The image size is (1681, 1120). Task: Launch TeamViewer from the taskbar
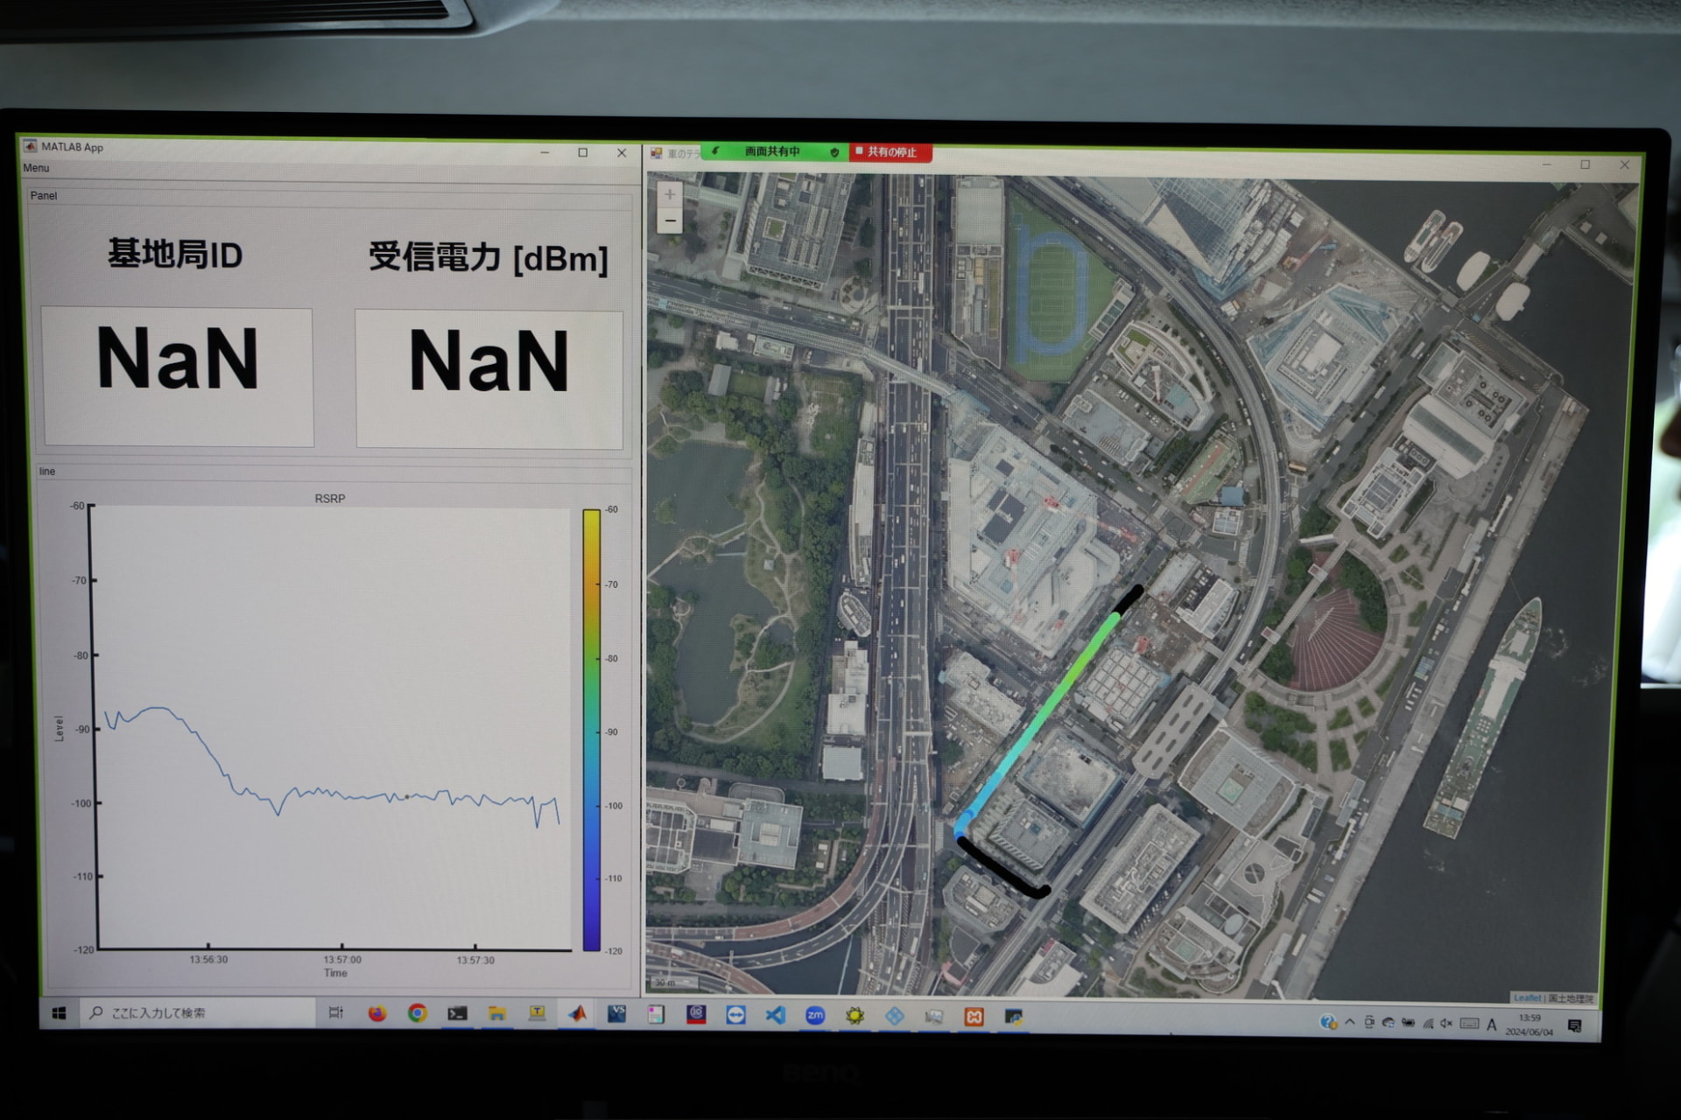[x=735, y=1015]
